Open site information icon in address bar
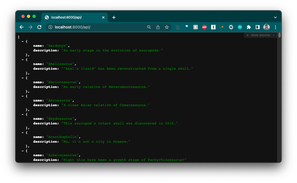Screen dimensions: 297x183 click(50, 27)
